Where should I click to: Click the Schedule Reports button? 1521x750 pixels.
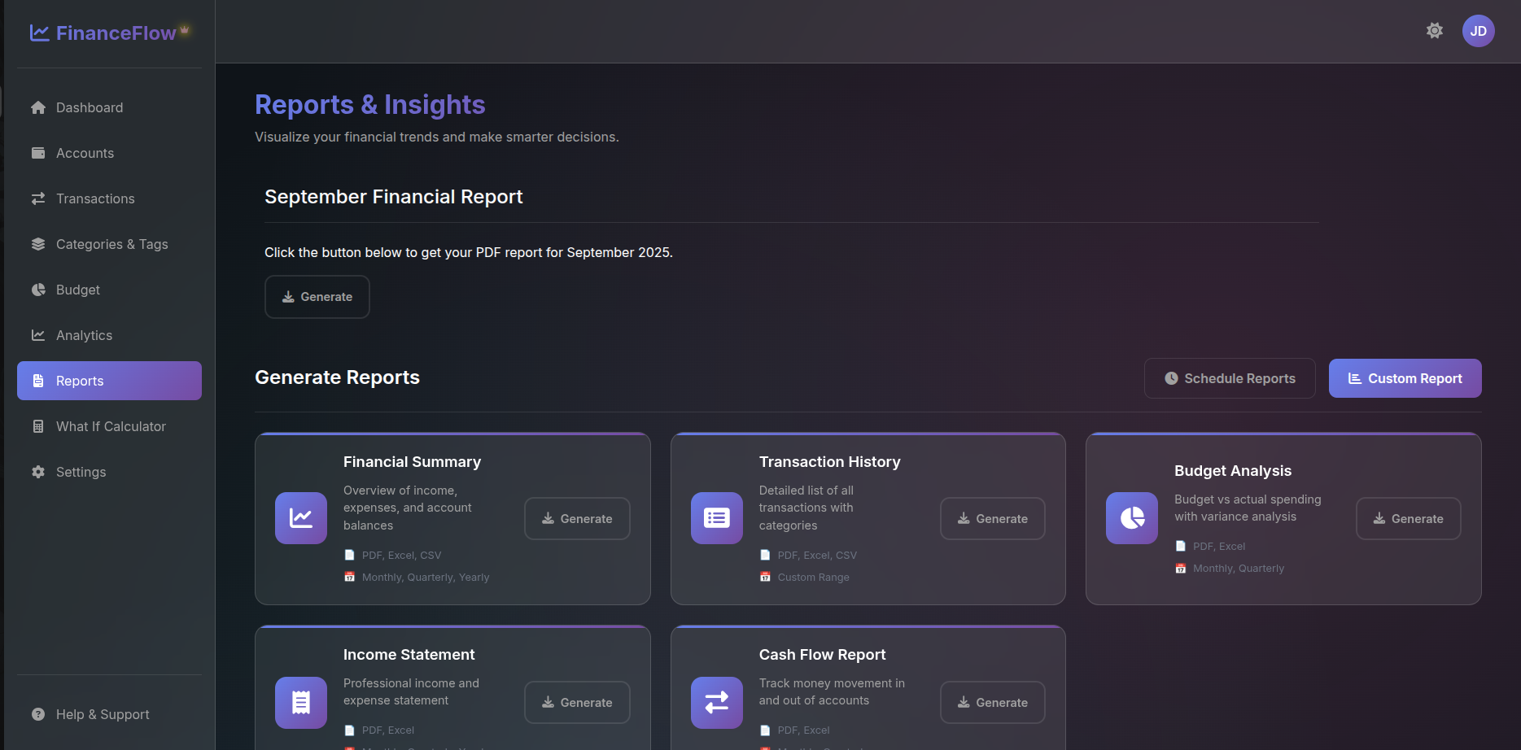(1230, 378)
